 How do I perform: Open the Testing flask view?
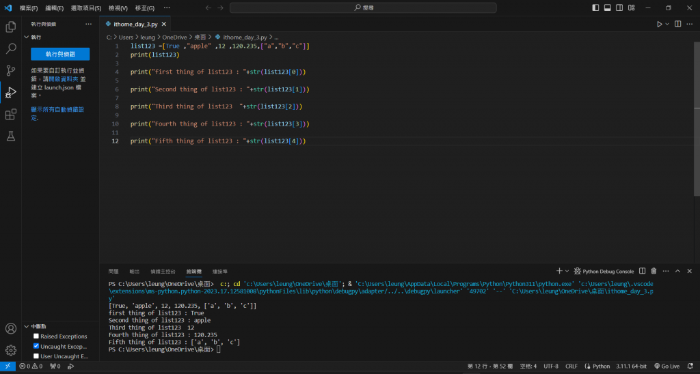click(11, 136)
